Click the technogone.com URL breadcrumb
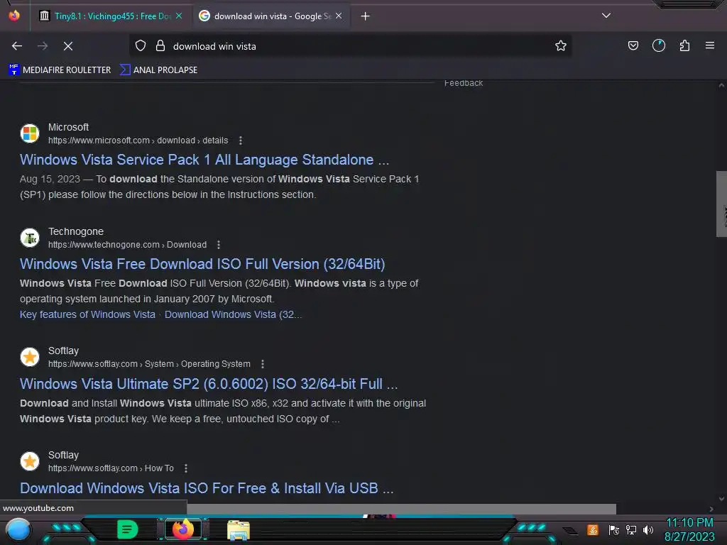This screenshot has height=545, width=727. coord(128,245)
